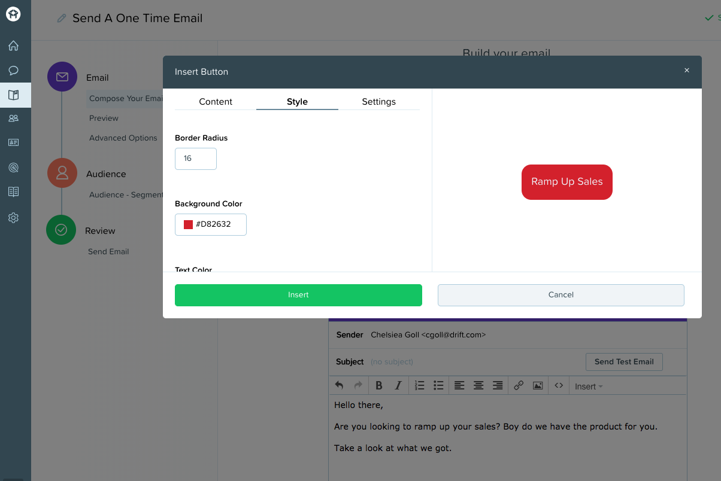721x481 pixels.
Task: Insert a bulleted list
Action: (438, 386)
